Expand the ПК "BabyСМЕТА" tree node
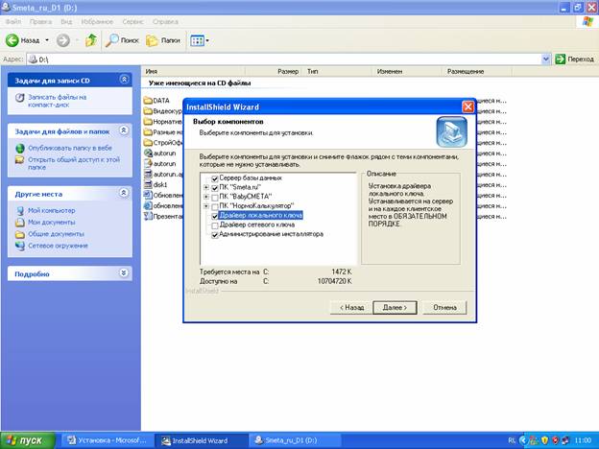Viewport: 599px width, 449px height. pos(205,197)
